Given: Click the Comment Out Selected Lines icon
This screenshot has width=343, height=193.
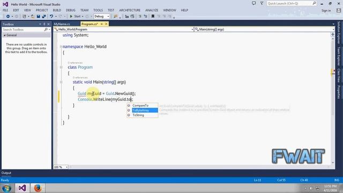Looking at the screenshot, I should [140, 17].
